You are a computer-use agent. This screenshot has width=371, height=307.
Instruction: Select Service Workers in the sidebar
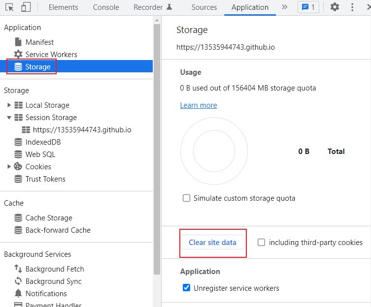click(51, 55)
